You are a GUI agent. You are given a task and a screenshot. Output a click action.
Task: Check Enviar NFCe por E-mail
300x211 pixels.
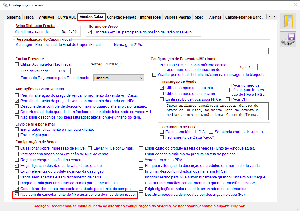pyautogui.click(x=90, y=148)
